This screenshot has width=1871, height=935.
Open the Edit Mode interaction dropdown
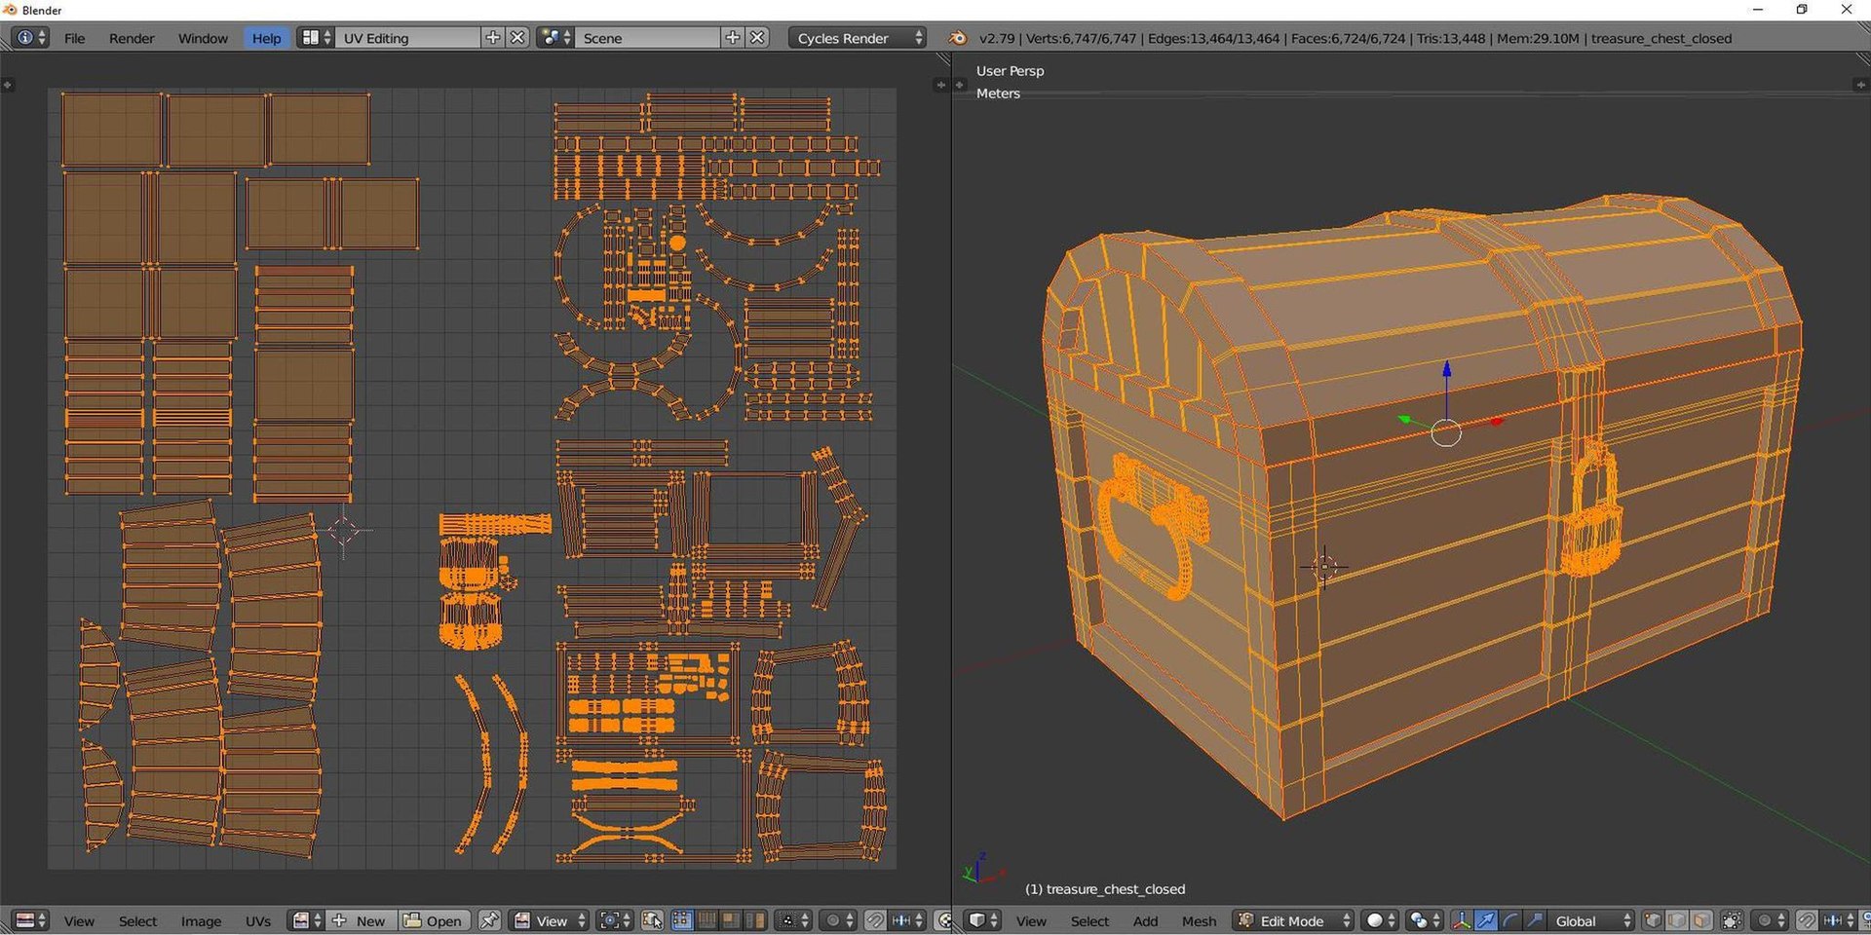tap(1293, 920)
